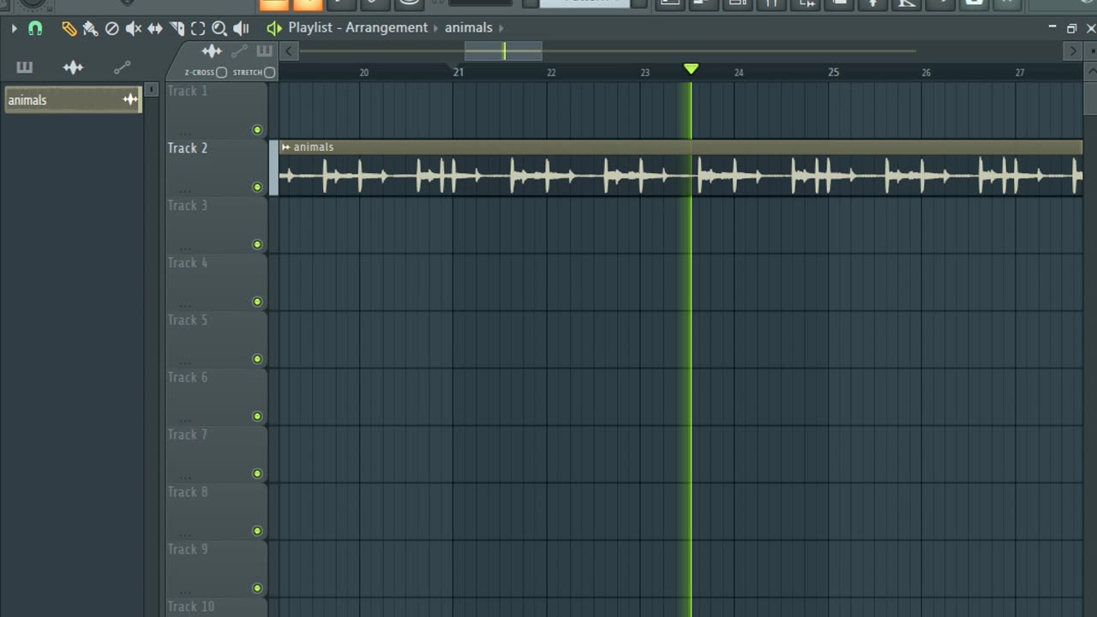Click the left edge handle of Track 2 clip
Image resolution: width=1097 pixels, height=617 pixels.
click(273, 168)
